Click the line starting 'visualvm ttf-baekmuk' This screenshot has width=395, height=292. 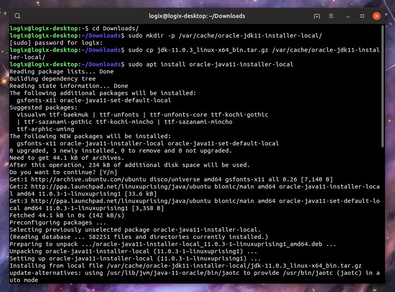(142, 115)
